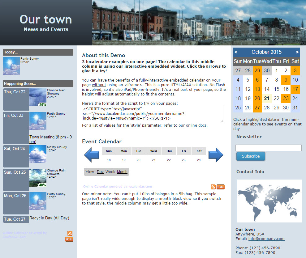Click the newsletter email input field

click(269, 148)
